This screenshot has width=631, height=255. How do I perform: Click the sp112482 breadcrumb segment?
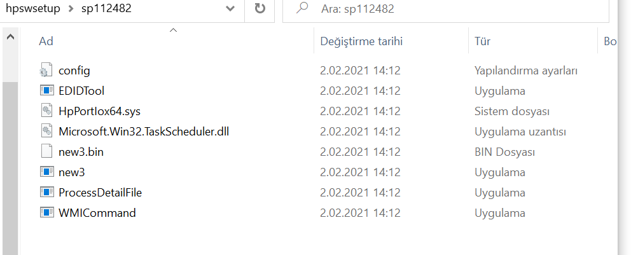point(105,8)
